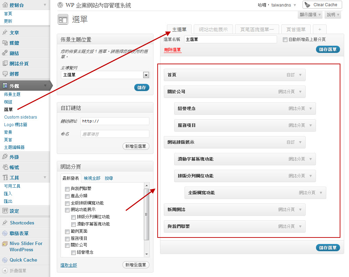This screenshot has height=277, width=349.
Task: Expand the 關於公司 menu item arrow
Action: tap(300, 92)
